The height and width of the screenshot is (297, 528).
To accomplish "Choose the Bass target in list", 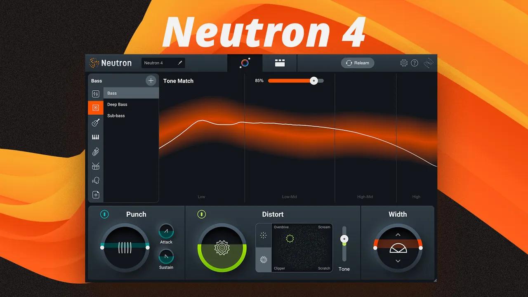I will pos(131,93).
